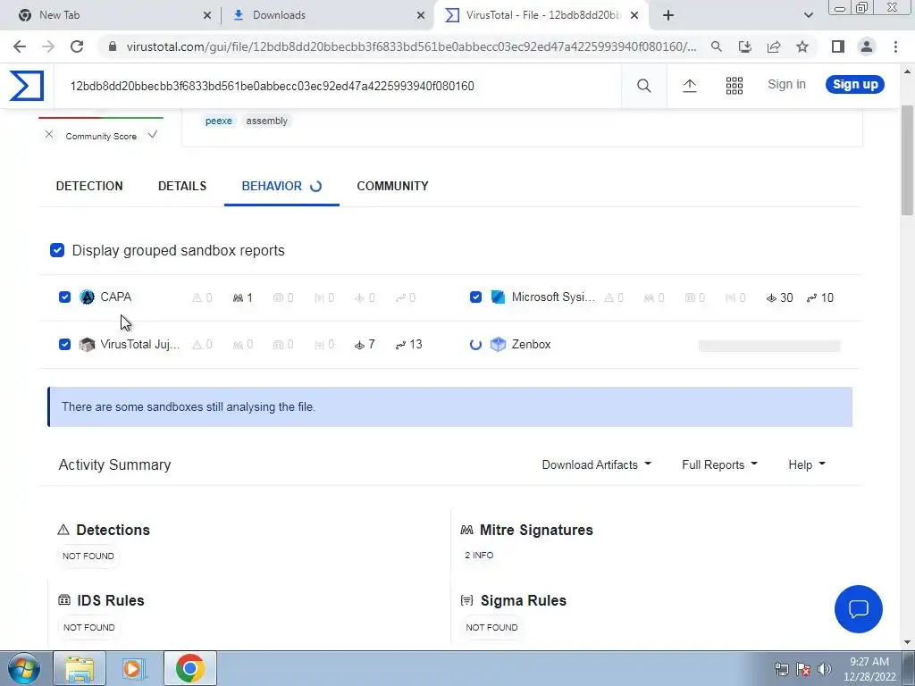Select the BEHAVIOR tab

(281, 186)
